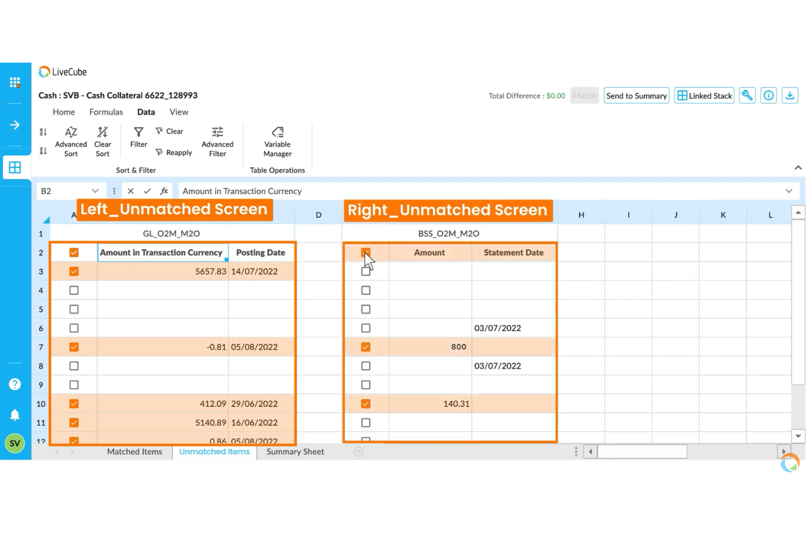This screenshot has width=807, height=538.
Task: Click vertical scrollbar down arrow
Action: point(798,436)
